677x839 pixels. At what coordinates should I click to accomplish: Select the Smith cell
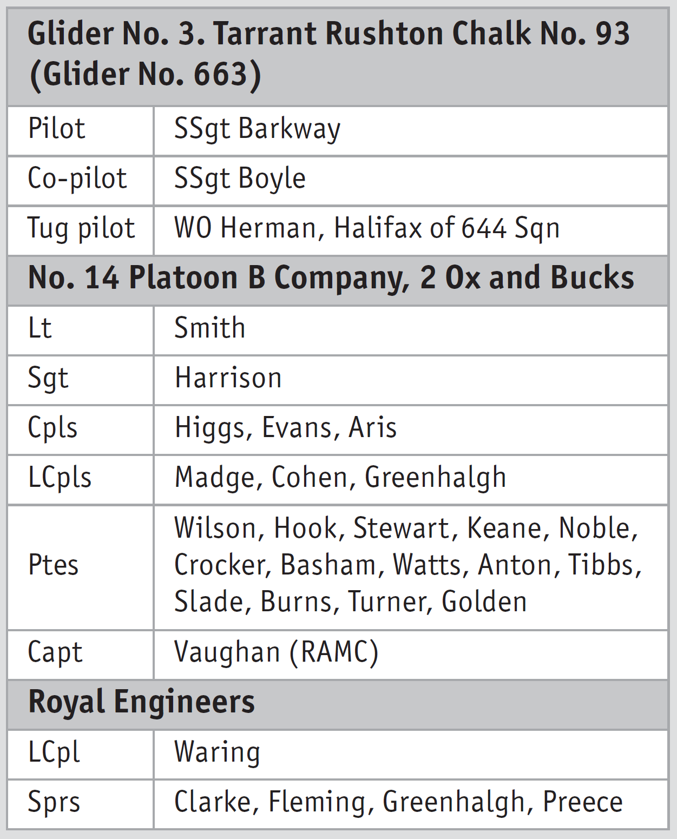[x=209, y=329]
